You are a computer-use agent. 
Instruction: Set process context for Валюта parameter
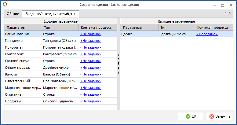[x=91, y=74]
